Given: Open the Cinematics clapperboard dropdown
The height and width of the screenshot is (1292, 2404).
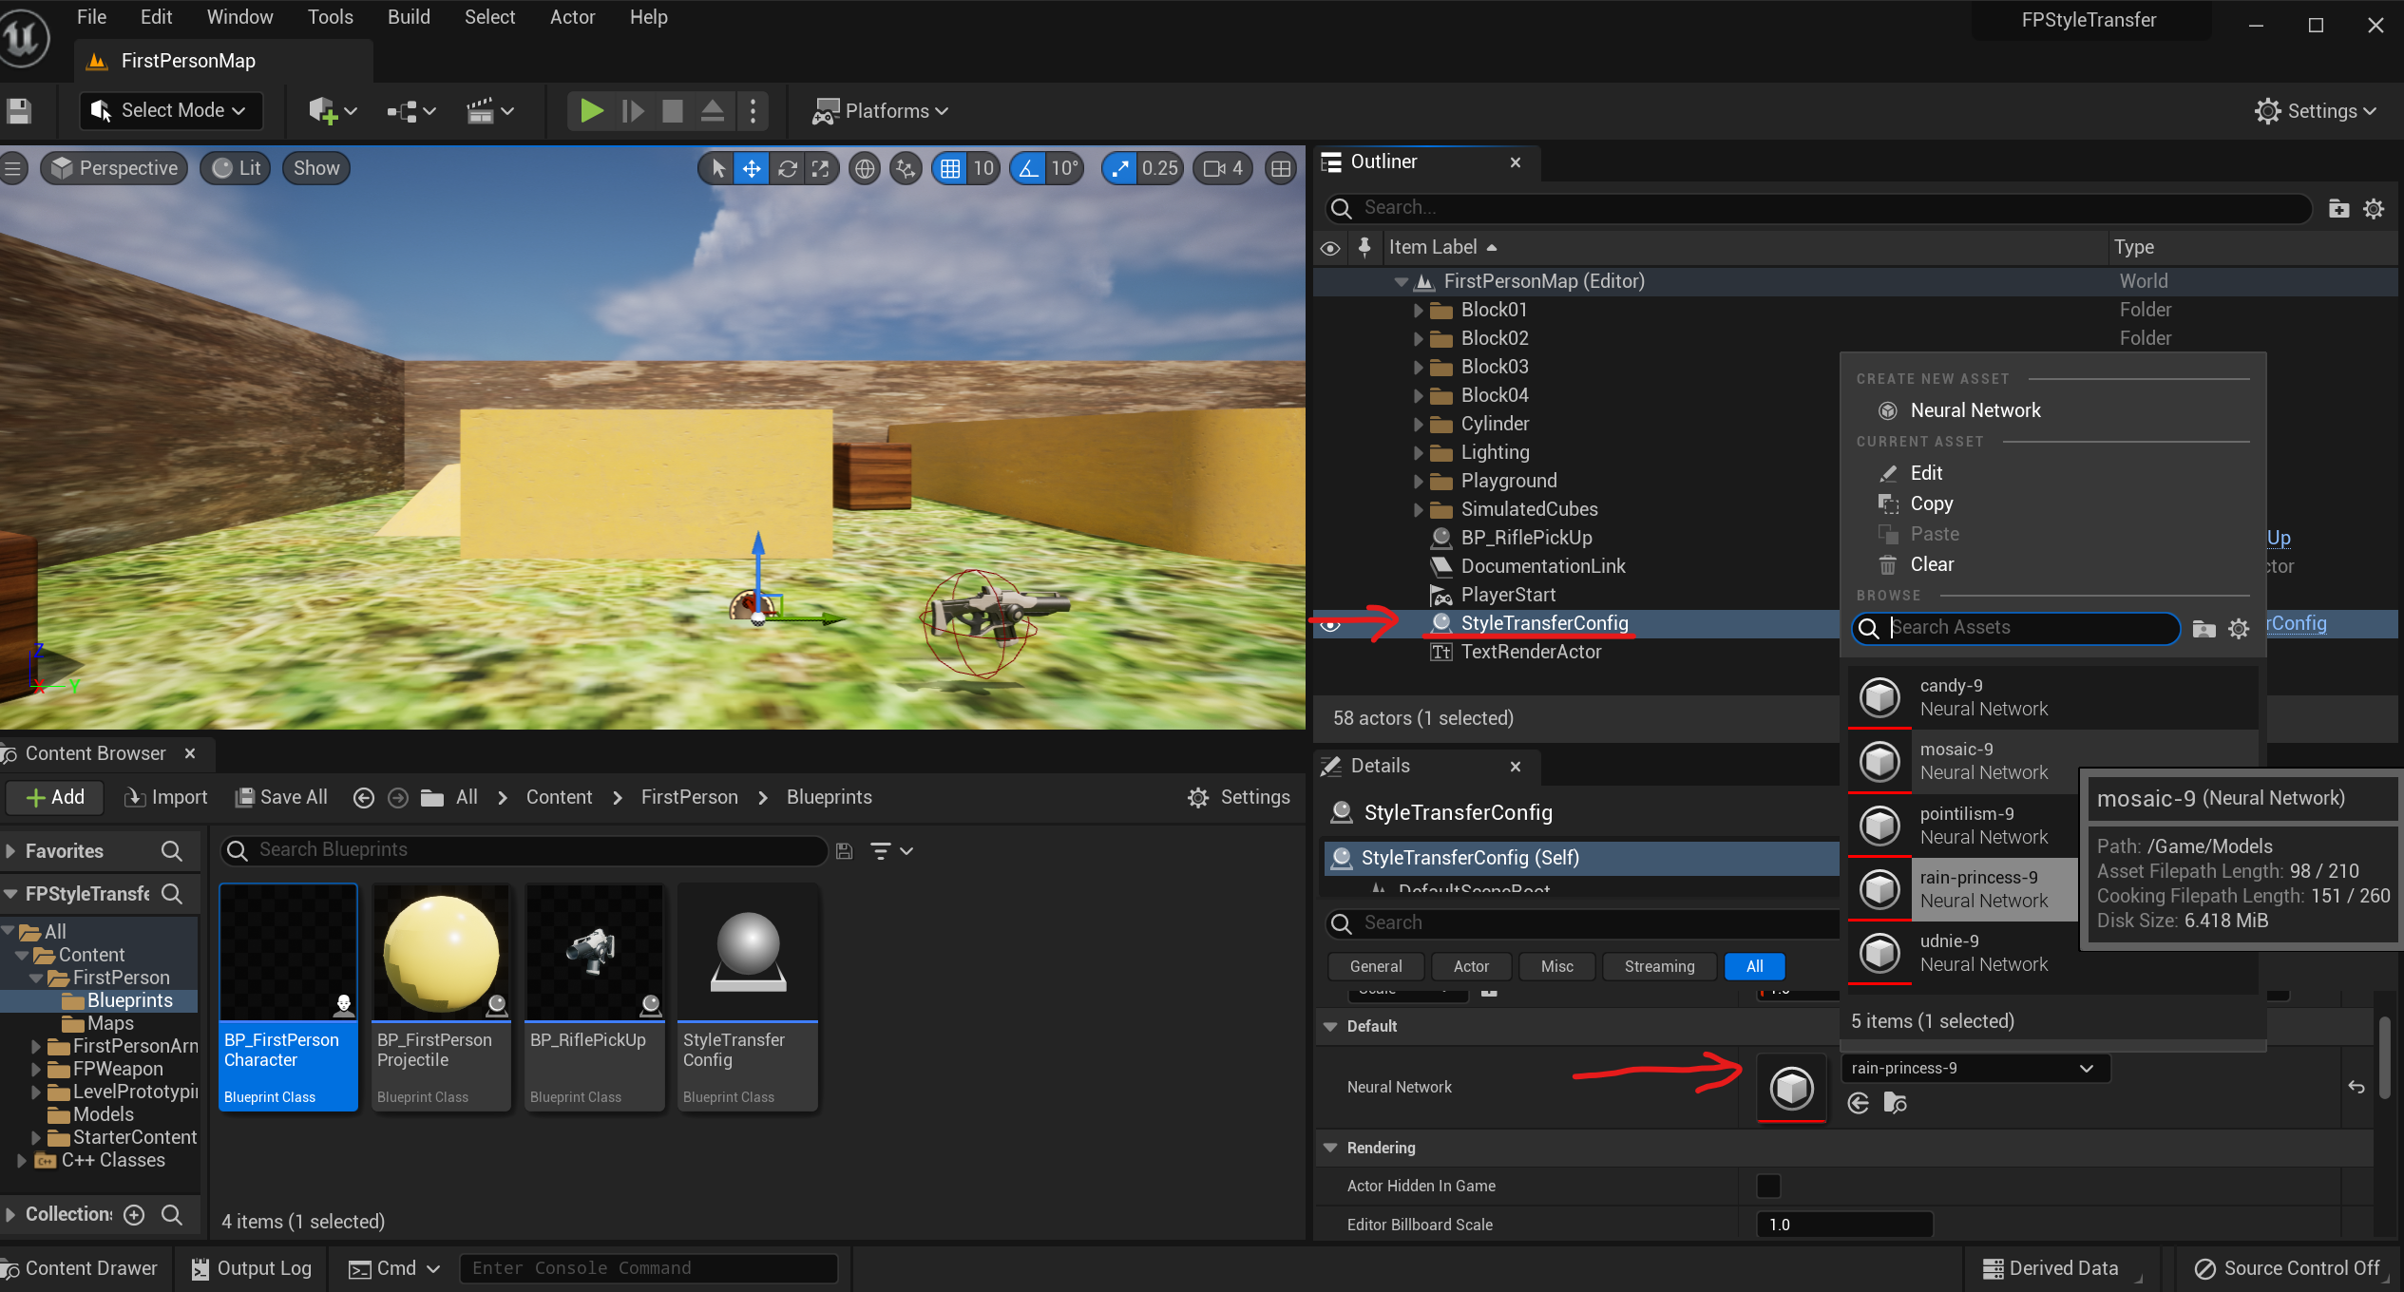Looking at the screenshot, I should [x=490, y=111].
